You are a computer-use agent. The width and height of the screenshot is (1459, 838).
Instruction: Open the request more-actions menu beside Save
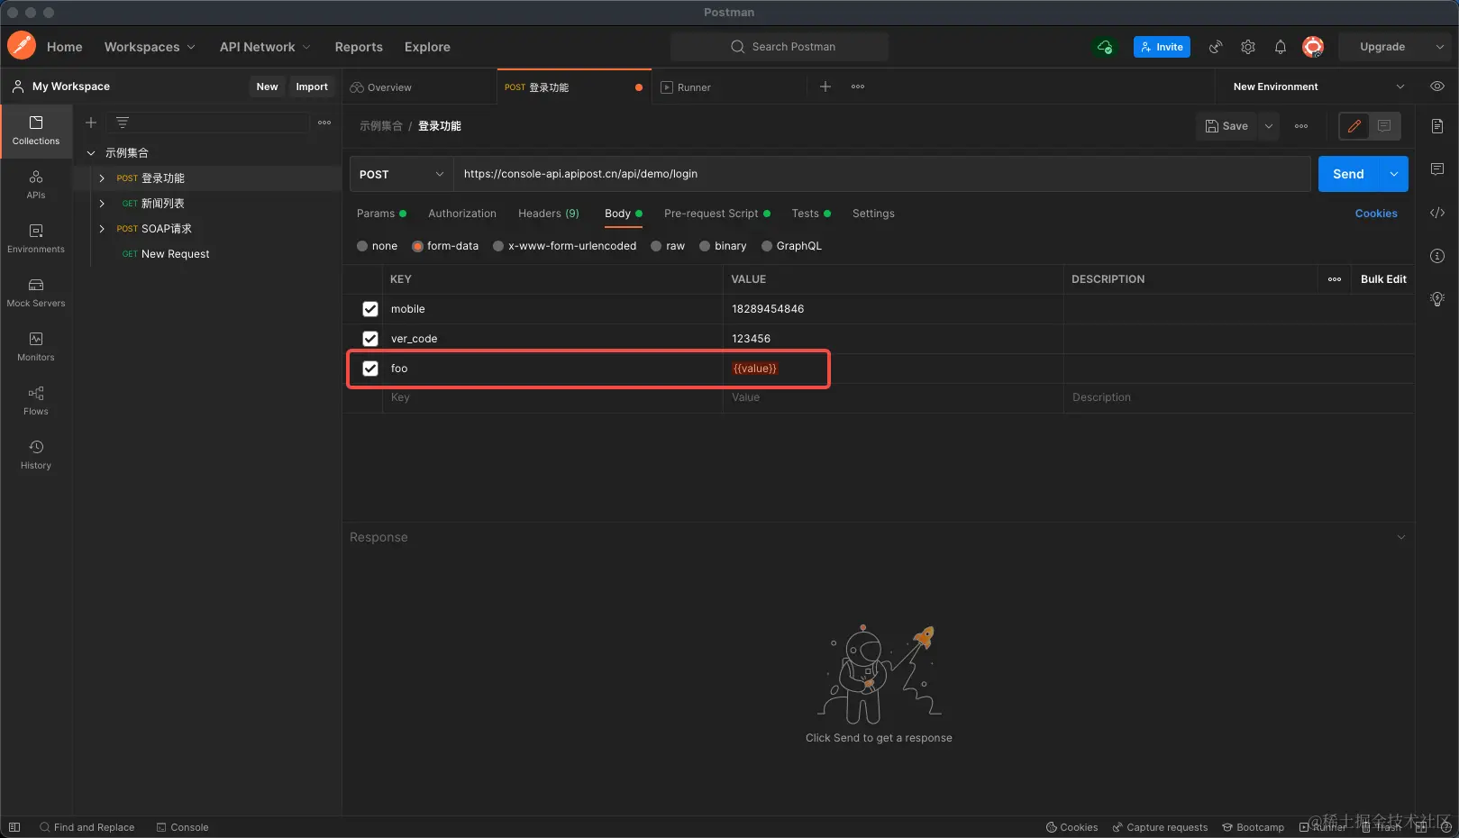[1301, 126]
